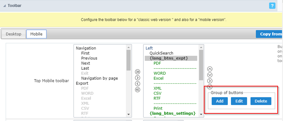Move selected item right with single-arrow icon
Viewport: 283px width, 121px height.
(x=138, y=78)
